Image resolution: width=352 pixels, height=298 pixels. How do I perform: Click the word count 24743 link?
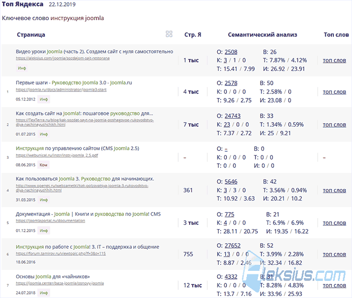232,116
